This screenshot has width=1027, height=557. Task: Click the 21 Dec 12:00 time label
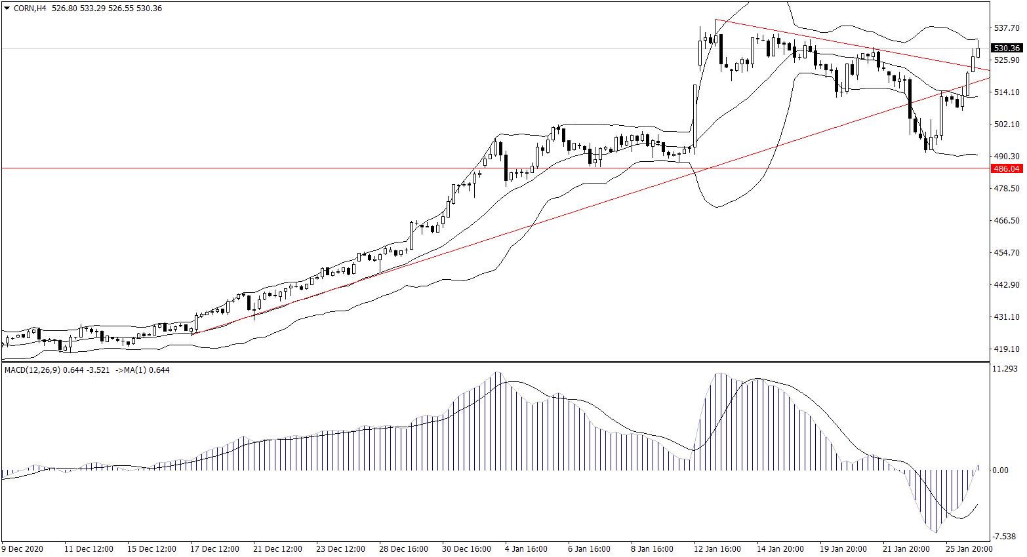click(277, 549)
